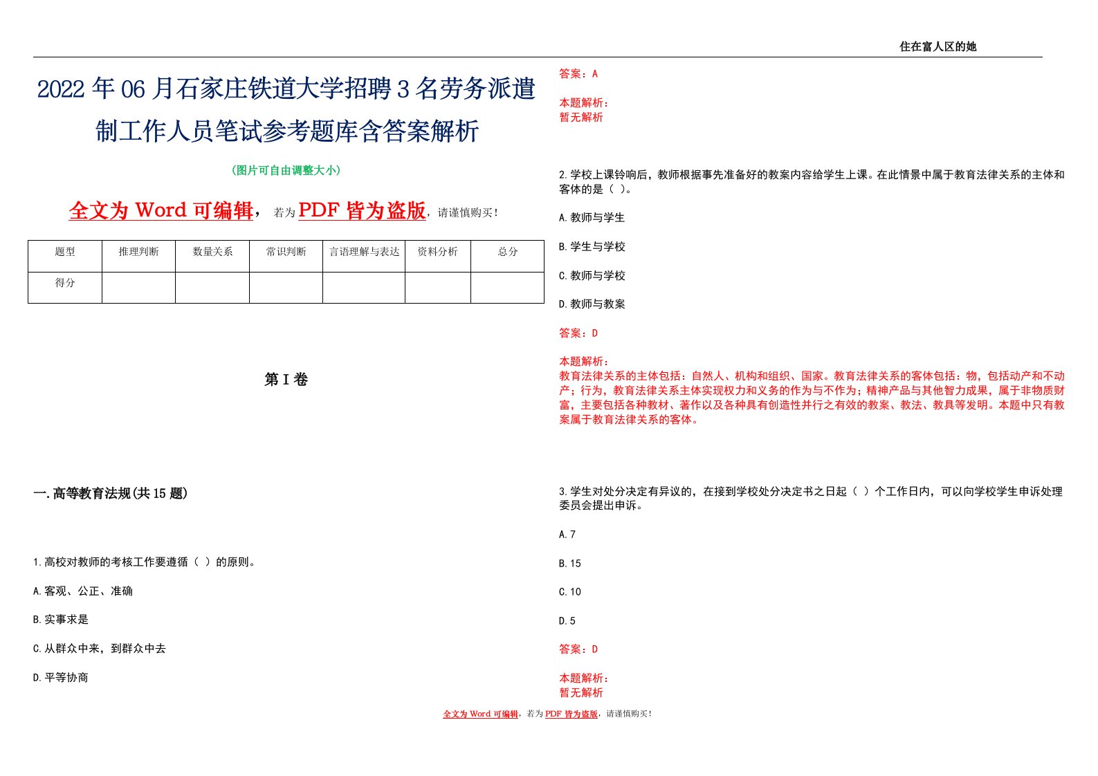The image size is (1098, 776).
Task: Select option D.教师与教案
Action: 592,304
